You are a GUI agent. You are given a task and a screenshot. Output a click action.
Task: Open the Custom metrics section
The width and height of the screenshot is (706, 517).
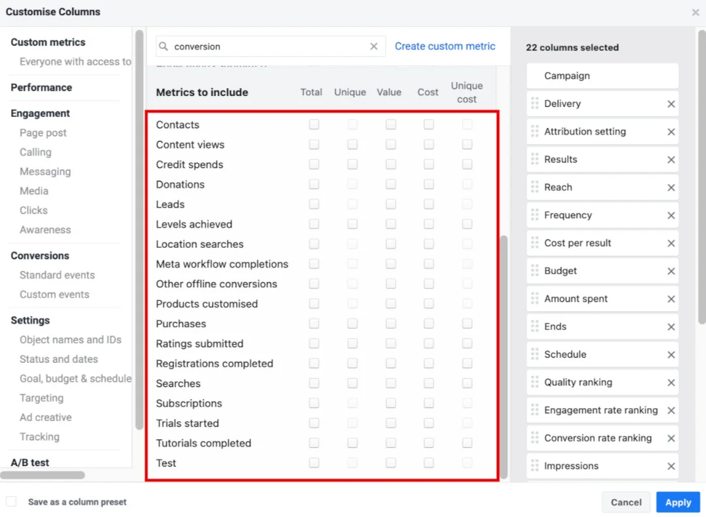tap(48, 42)
